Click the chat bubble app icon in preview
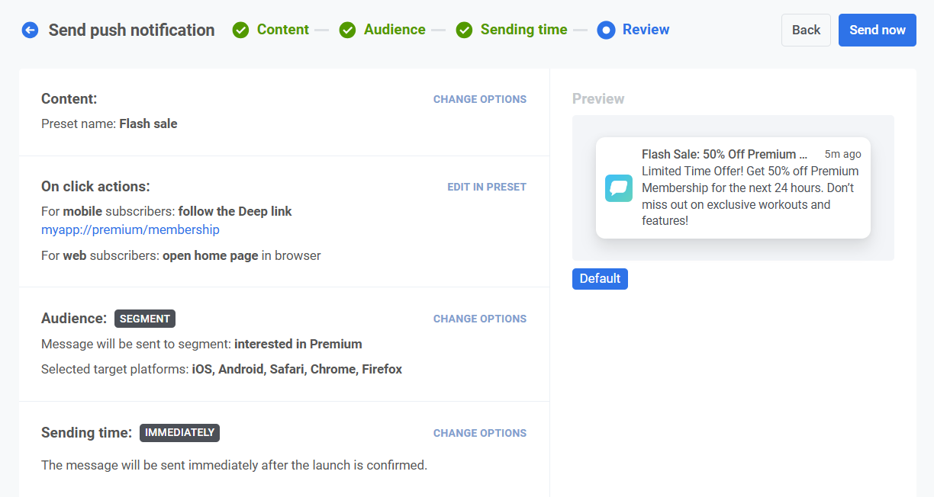 [x=619, y=188]
